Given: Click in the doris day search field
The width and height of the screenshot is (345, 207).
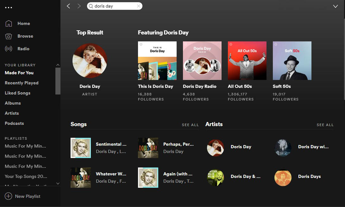Looking at the screenshot, I should (115, 6).
